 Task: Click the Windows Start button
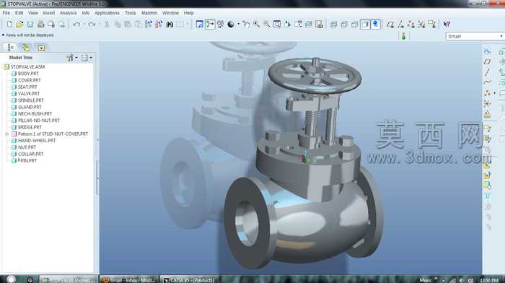(11, 279)
